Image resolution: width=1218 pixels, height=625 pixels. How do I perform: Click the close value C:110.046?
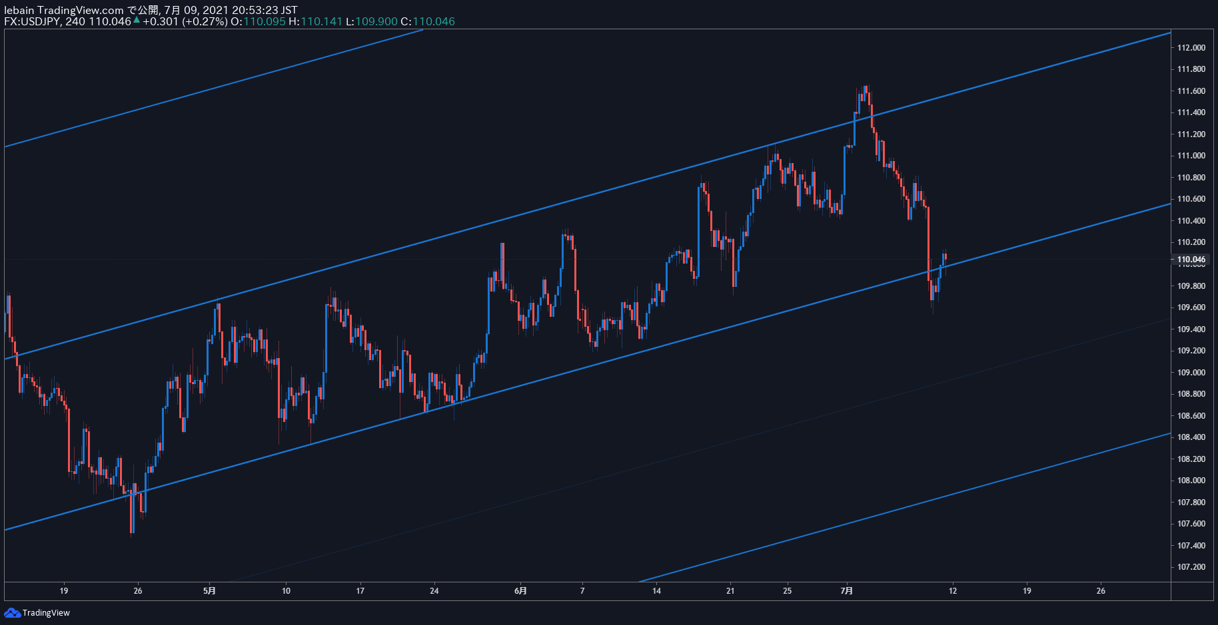pyautogui.click(x=428, y=21)
